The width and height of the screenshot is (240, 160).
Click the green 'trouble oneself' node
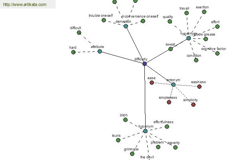pyautogui.click(x=104, y=20)
